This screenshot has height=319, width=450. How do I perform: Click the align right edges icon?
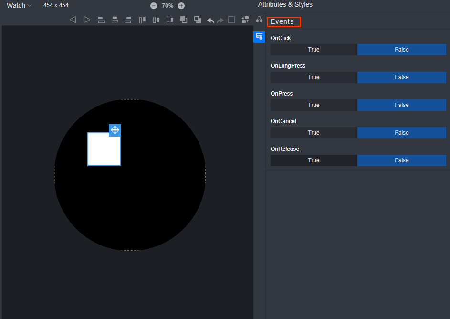click(128, 20)
